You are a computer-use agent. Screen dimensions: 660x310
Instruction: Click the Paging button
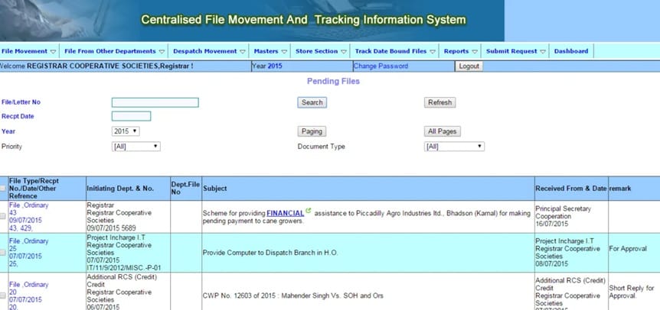312,131
